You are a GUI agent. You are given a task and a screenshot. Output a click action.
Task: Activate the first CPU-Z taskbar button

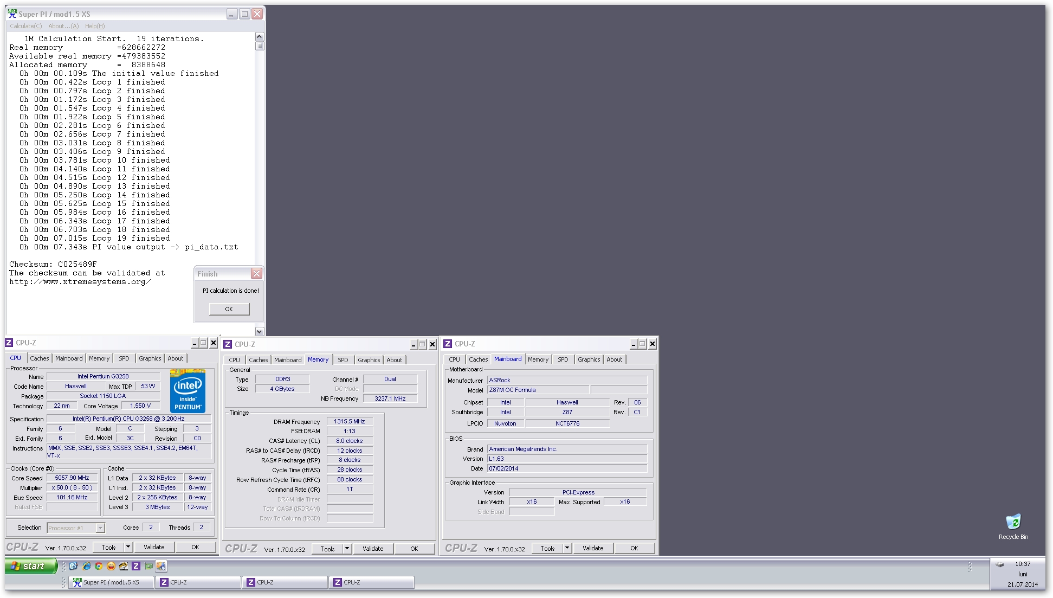point(198,582)
